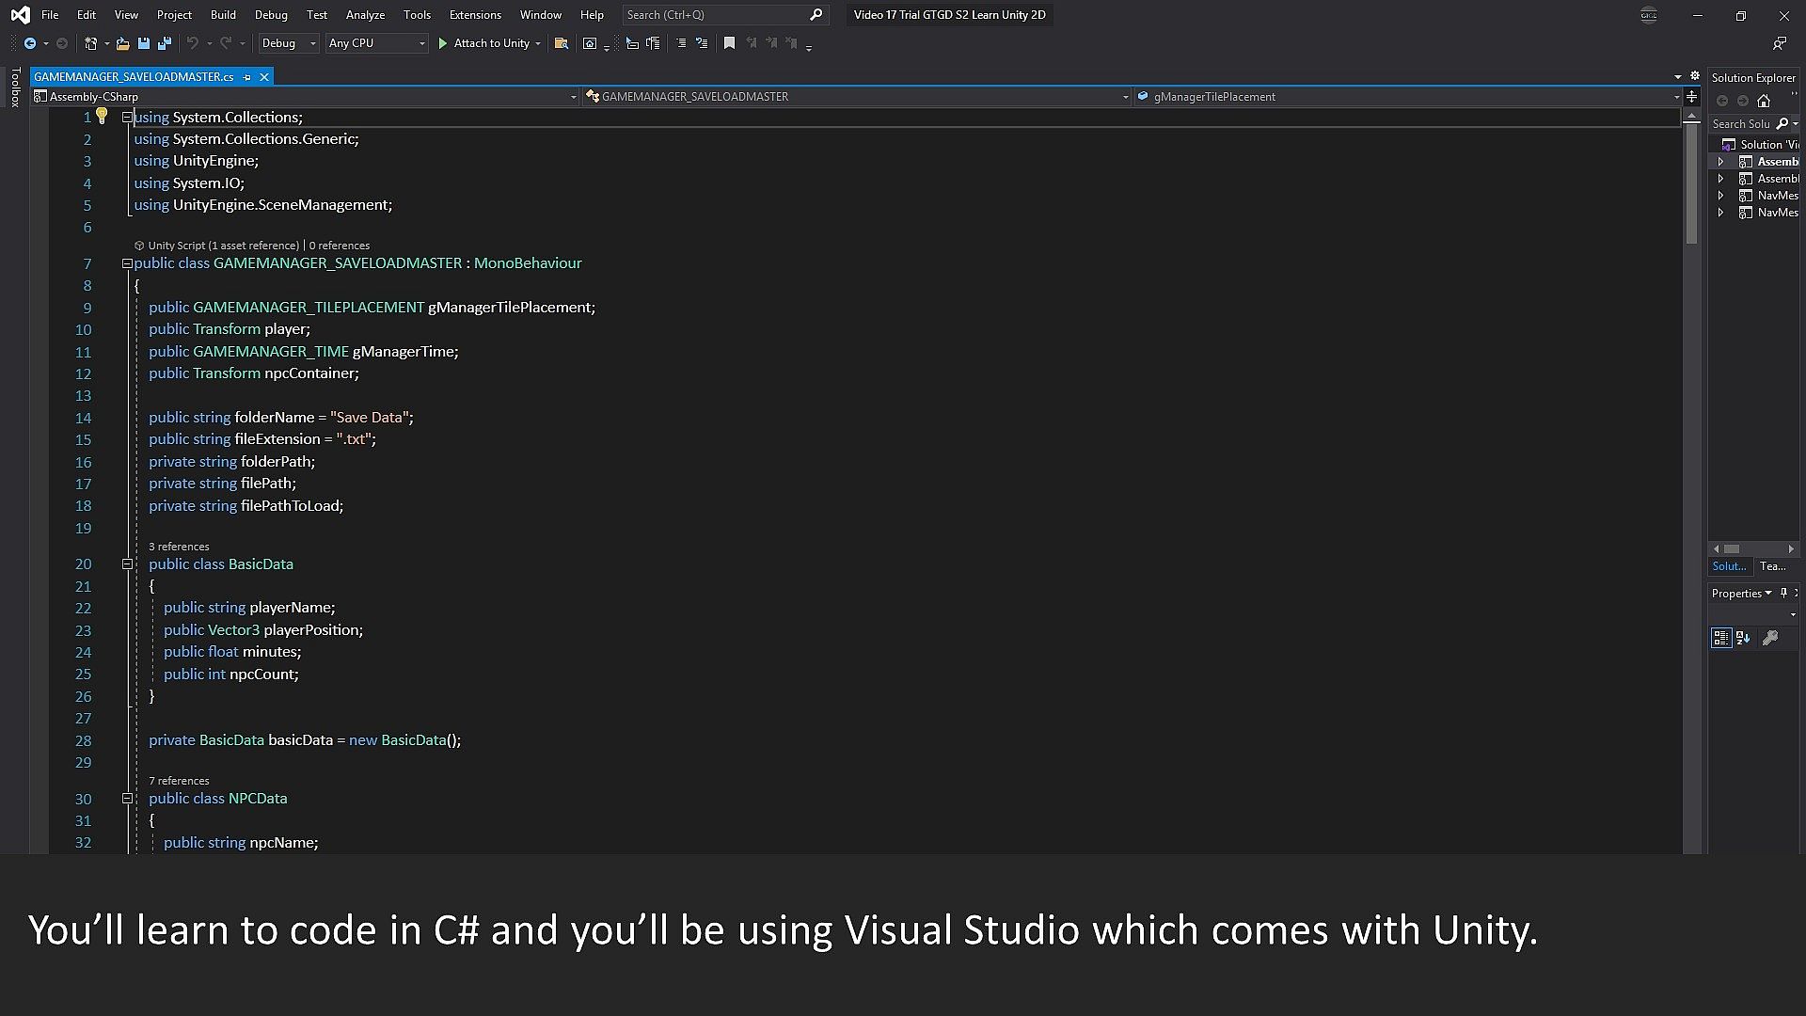Expand the first Assembly project node

[1720, 162]
